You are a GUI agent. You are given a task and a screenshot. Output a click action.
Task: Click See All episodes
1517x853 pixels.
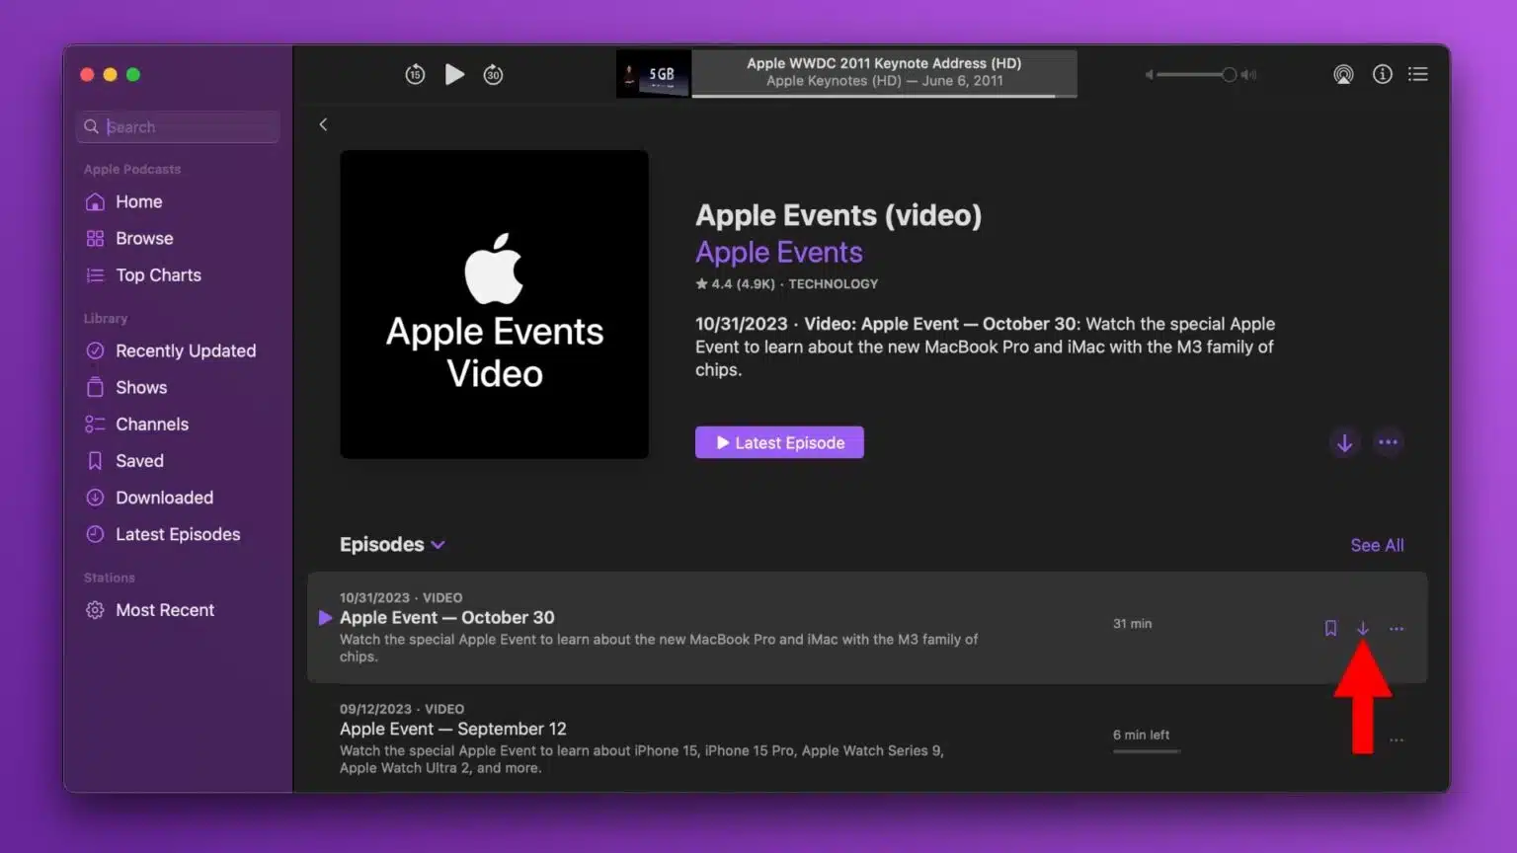1377,545
